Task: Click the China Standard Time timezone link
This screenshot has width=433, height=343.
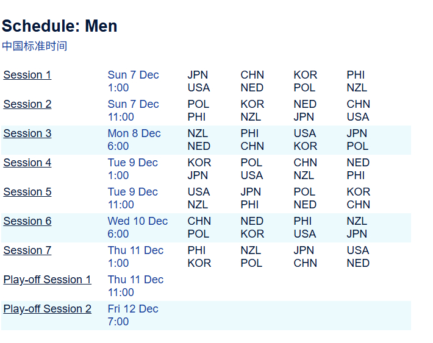Action: point(34,46)
